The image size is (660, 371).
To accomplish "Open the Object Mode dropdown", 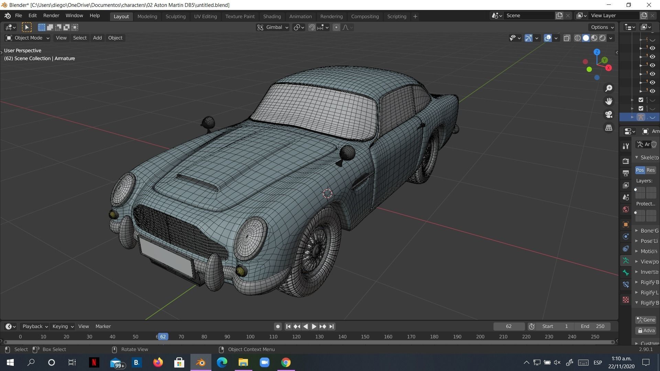I will click(27, 38).
